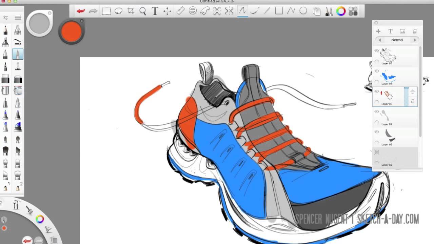Select the pencil brush in the brush panel
Image resolution: width=434 pixels, height=244 pixels.
[x=5, y=30]
